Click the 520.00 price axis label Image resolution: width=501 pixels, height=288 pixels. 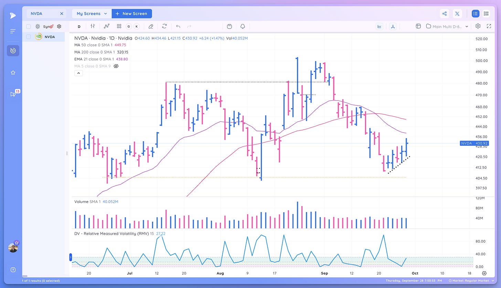[481, 39]
